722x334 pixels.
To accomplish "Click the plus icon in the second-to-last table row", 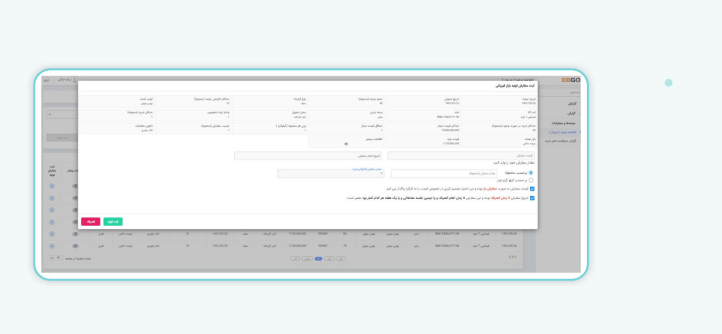I will pos(52,234).
